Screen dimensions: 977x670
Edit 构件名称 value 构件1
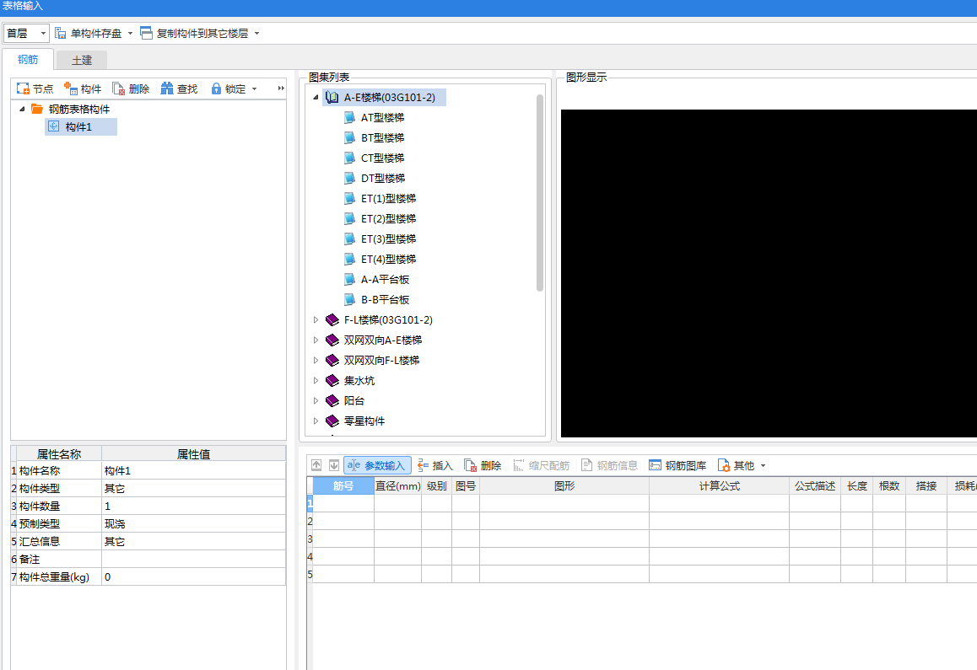click(x=193, y=471)
